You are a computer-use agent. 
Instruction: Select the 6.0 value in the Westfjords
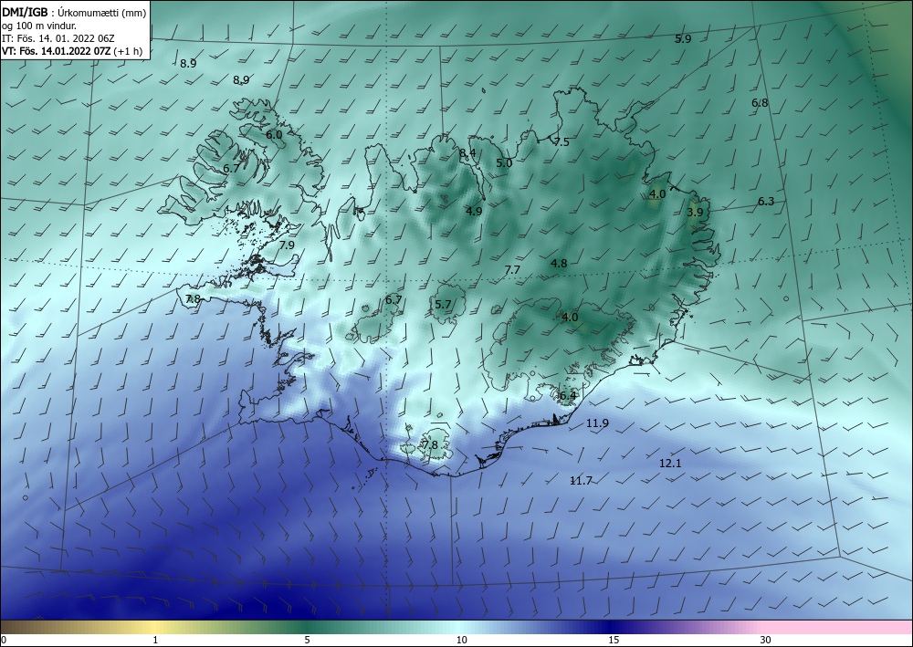pos(274,135)
